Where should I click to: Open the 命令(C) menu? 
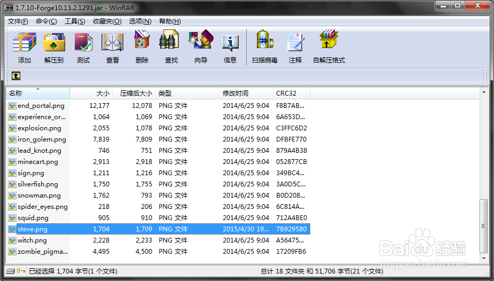(x=46, y=21)
